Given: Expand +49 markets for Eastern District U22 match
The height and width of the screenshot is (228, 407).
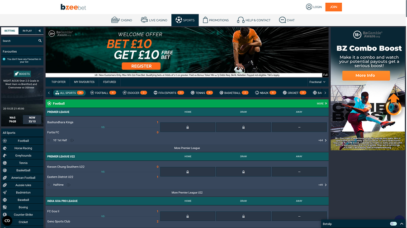Looking at the screenshot, I should 322,185.
